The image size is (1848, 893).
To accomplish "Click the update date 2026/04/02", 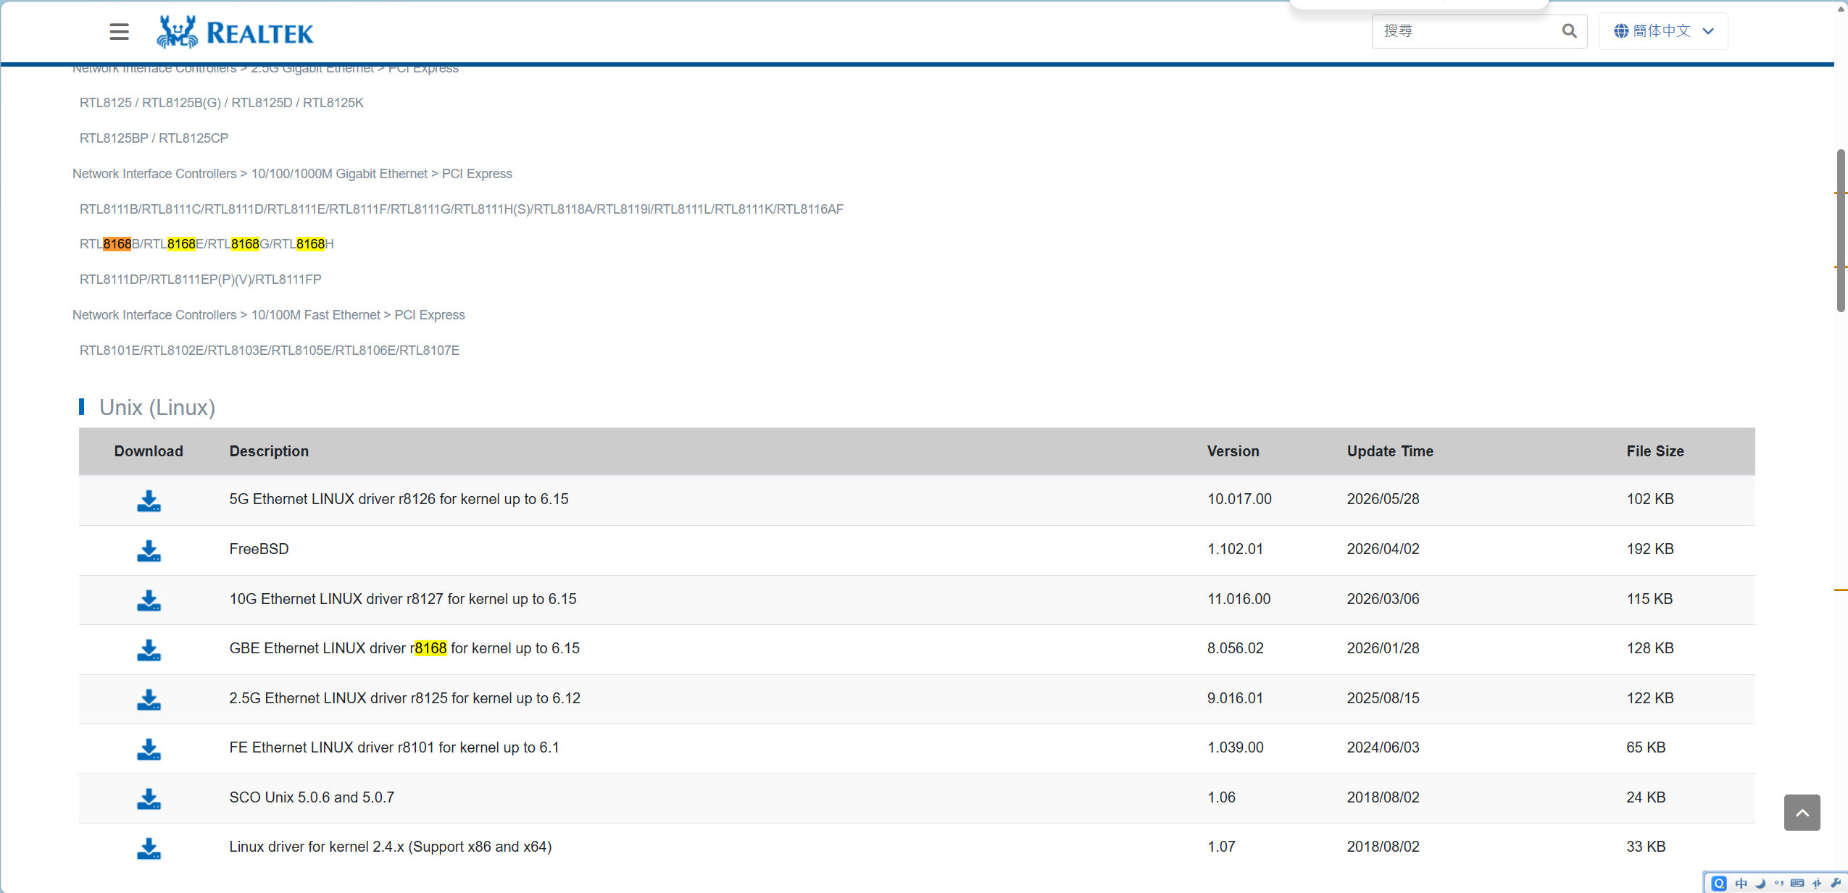I will coord(1383,549).
